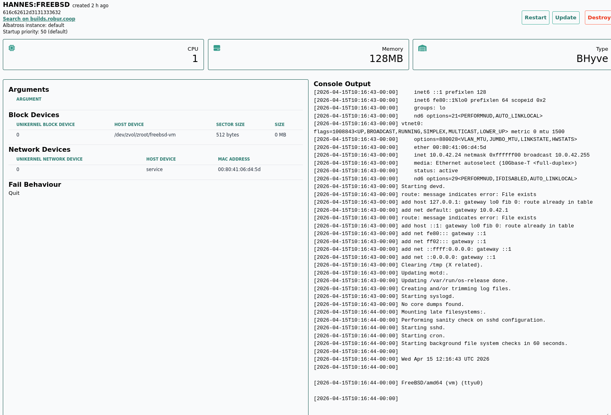The height and width of the screenshot is (415, 611).
Task: Select the Quit fail behaviour text
Action: pyautogui.click(x=14, y=193)
